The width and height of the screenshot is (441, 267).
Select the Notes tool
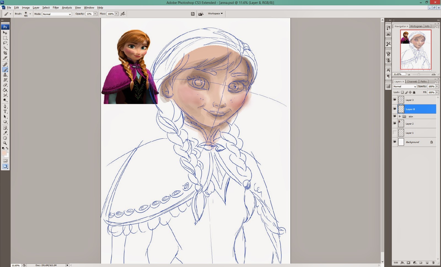[5, 128]
